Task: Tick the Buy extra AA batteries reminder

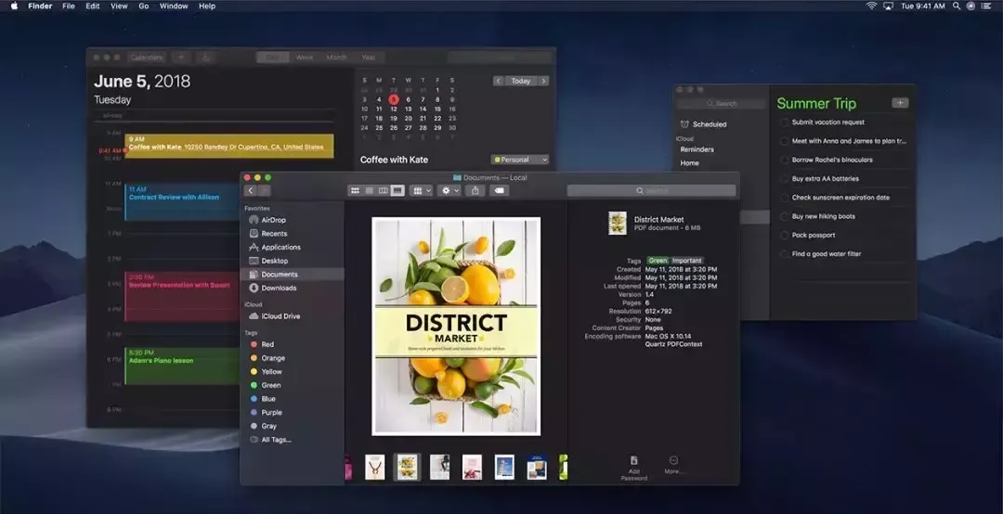Action: 785,178
